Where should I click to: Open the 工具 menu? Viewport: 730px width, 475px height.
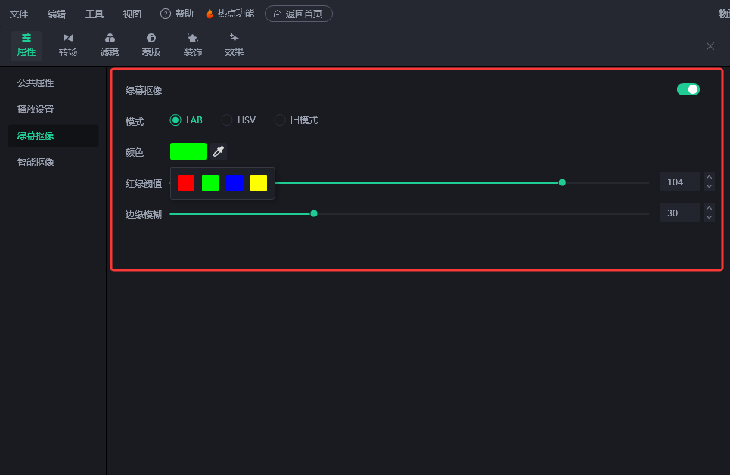(95, 14)
